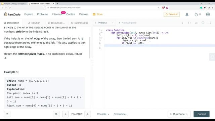The image size is (215, 121).
Task: Click the Premium button
Action: tap(172, 14)
